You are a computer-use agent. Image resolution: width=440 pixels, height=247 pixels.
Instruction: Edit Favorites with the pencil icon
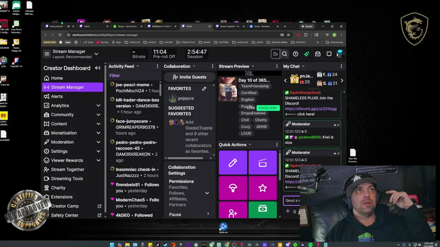click(x=204, y=89)
